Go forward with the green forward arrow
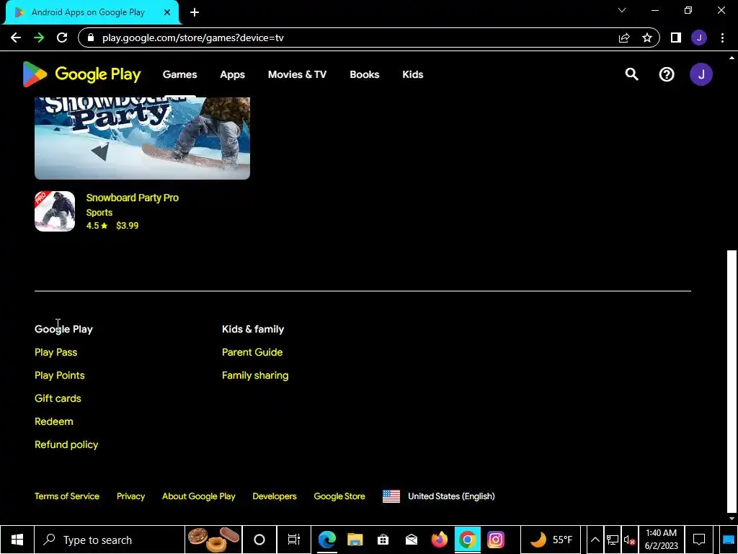The height and width of the screenshot is (554, 738). tap(39, 38)
